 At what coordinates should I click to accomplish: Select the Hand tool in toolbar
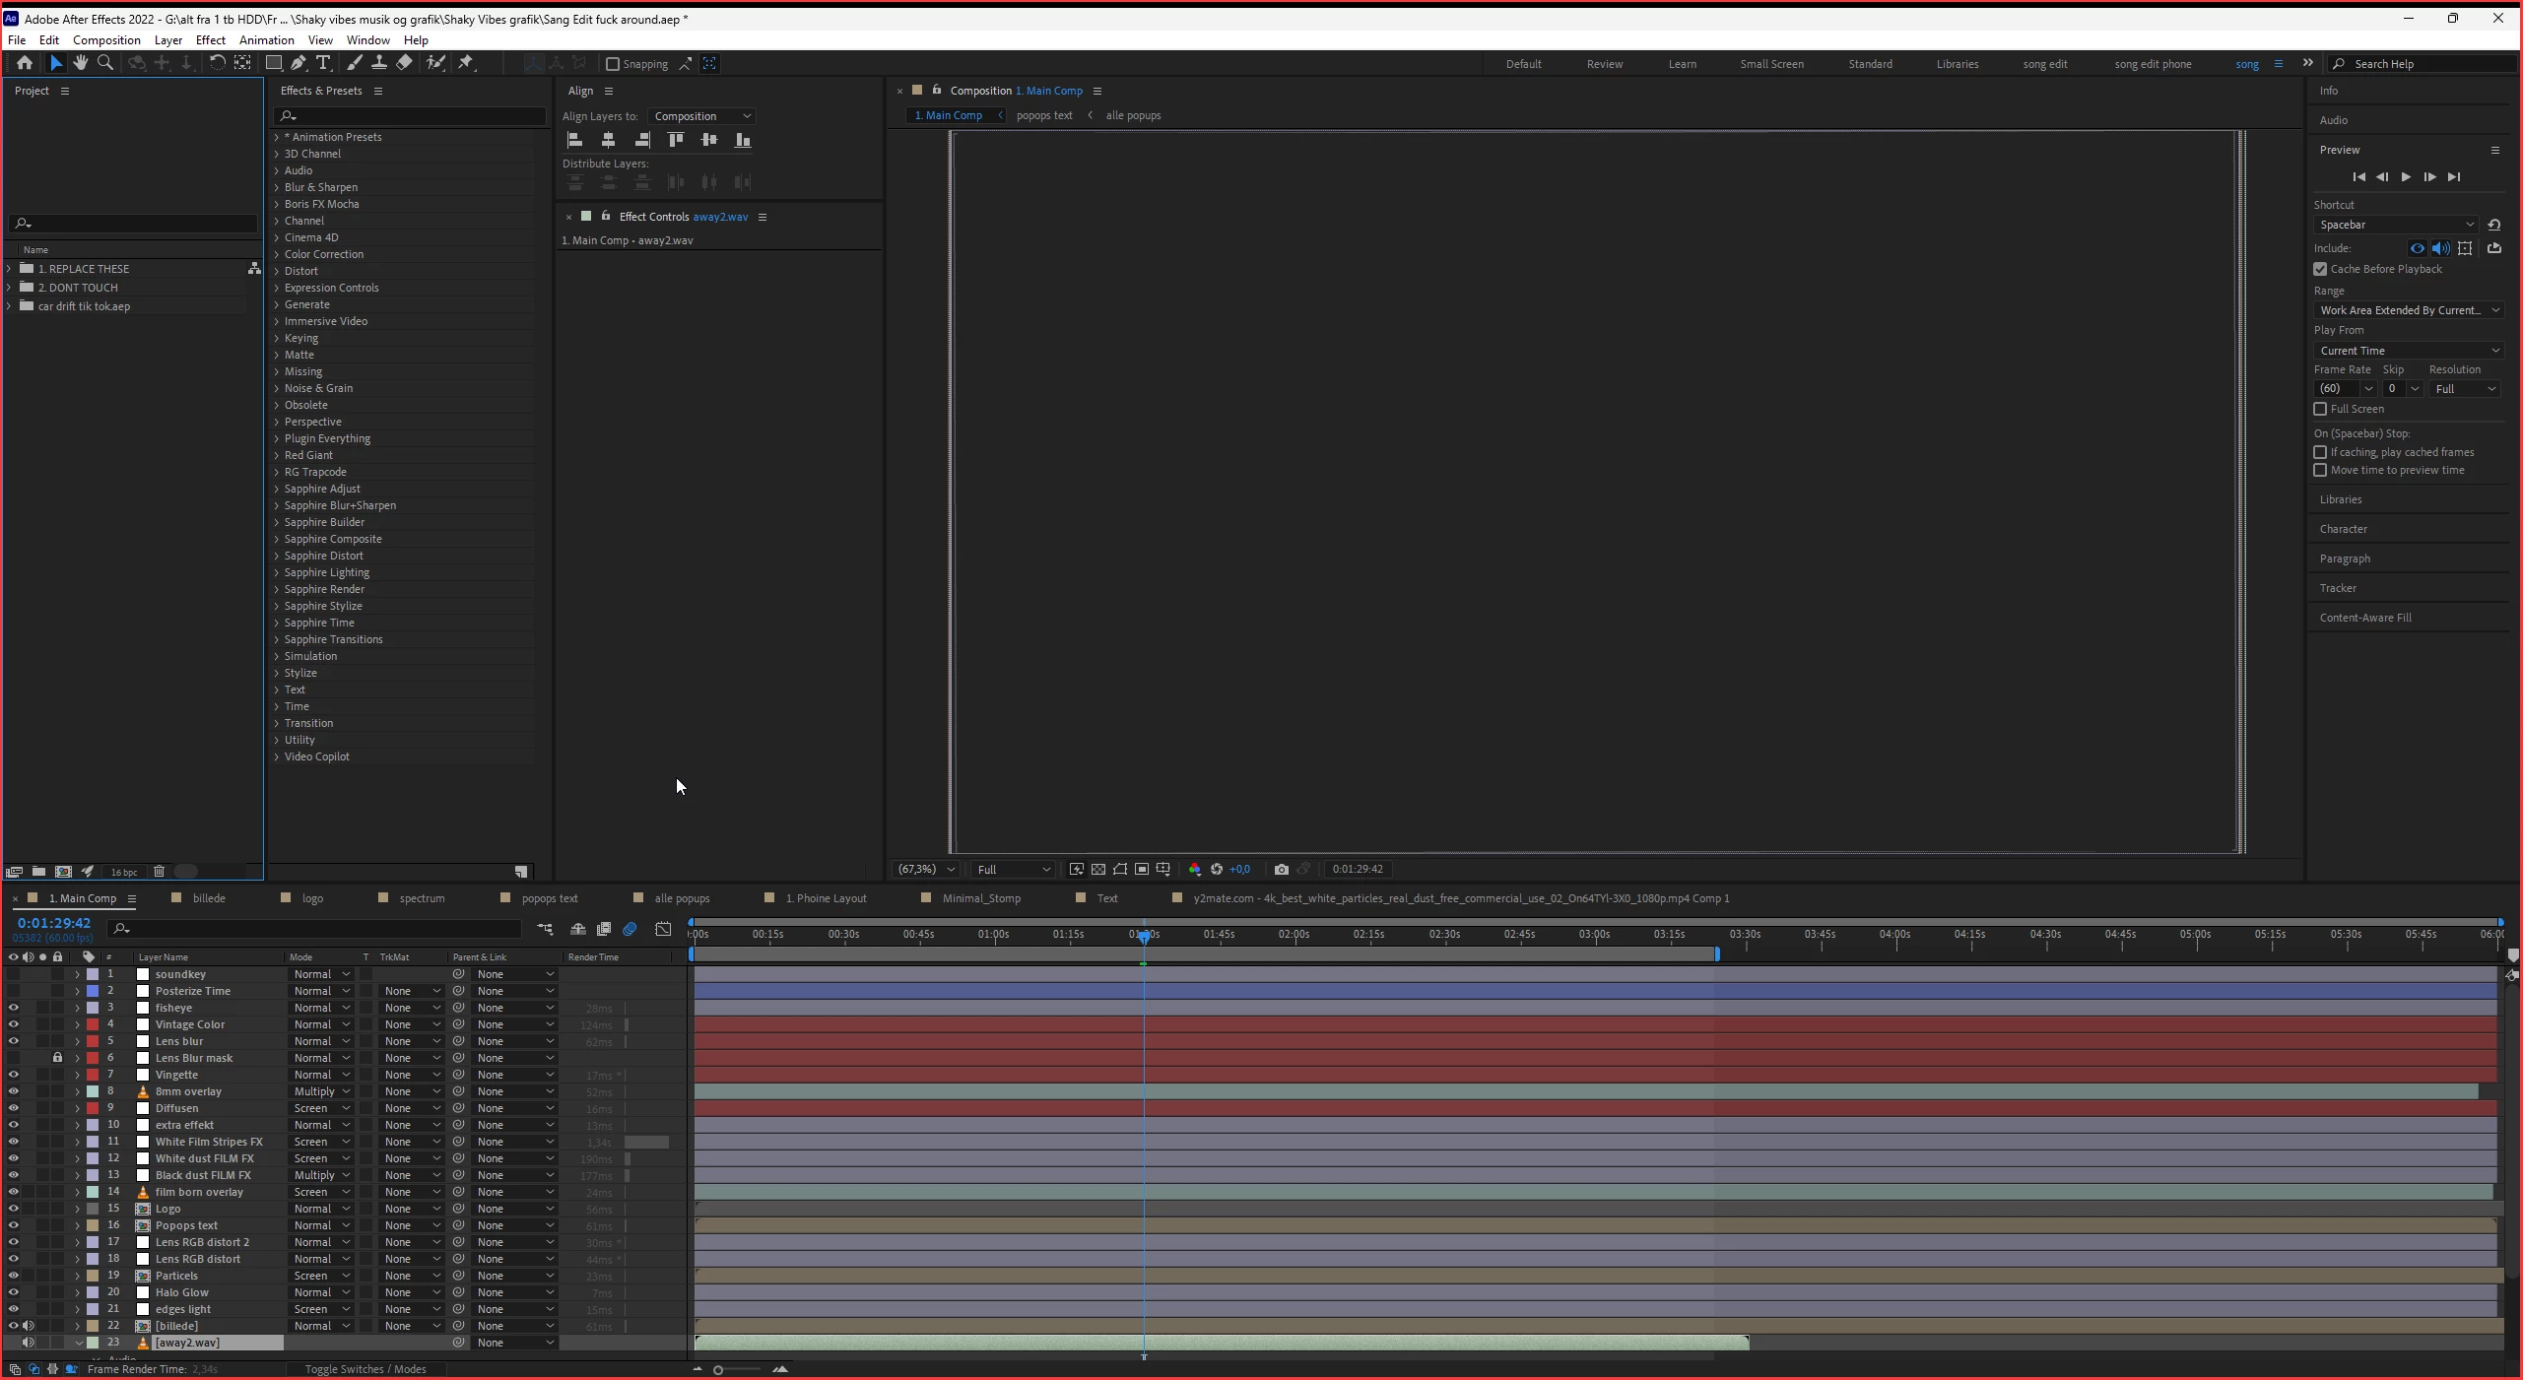(x=80, y=63)
